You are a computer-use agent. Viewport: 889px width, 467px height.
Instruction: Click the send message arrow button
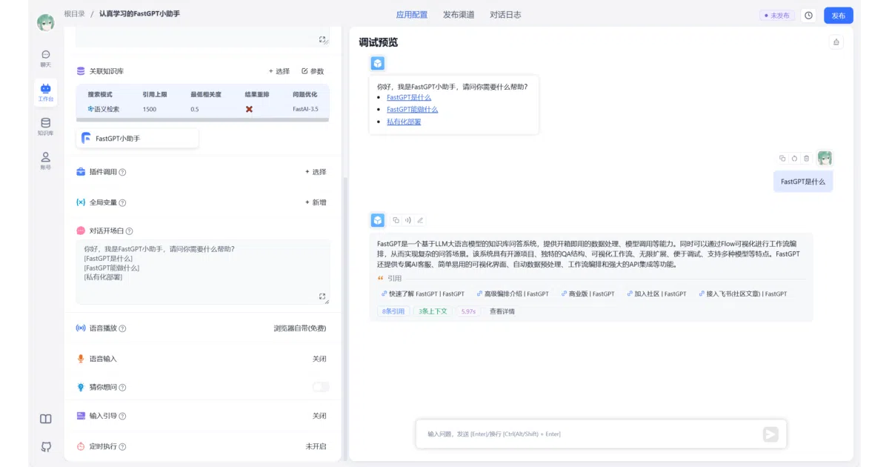[770, 434]
